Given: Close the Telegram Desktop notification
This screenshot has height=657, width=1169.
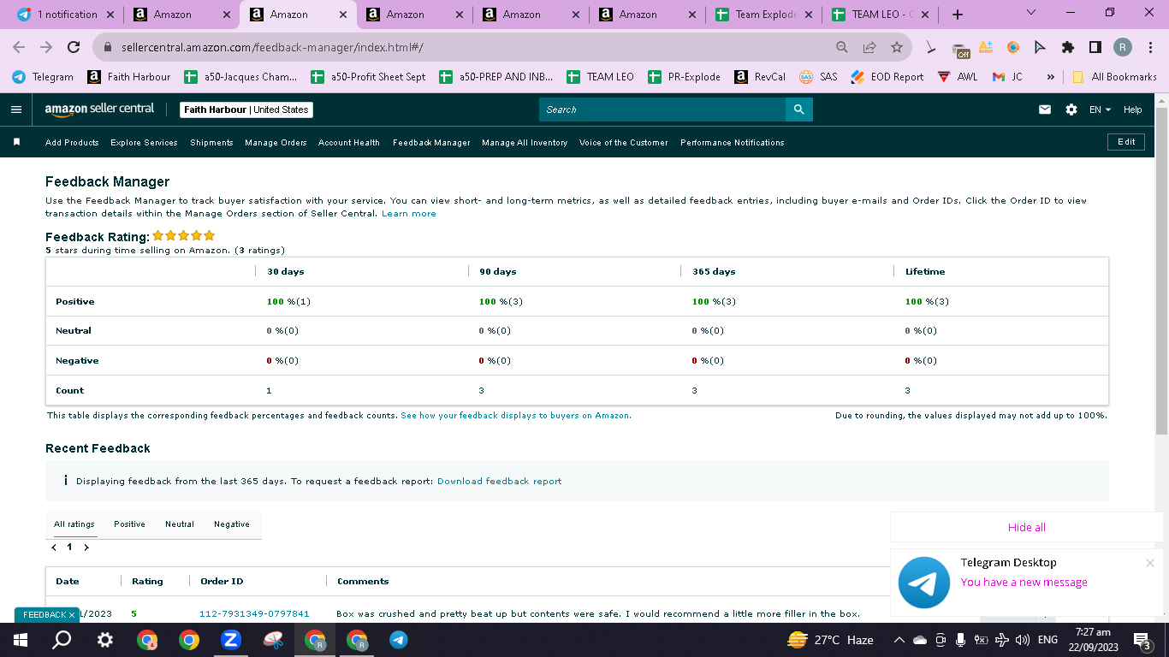Looking at the screenshot, I should point(1150,563).
